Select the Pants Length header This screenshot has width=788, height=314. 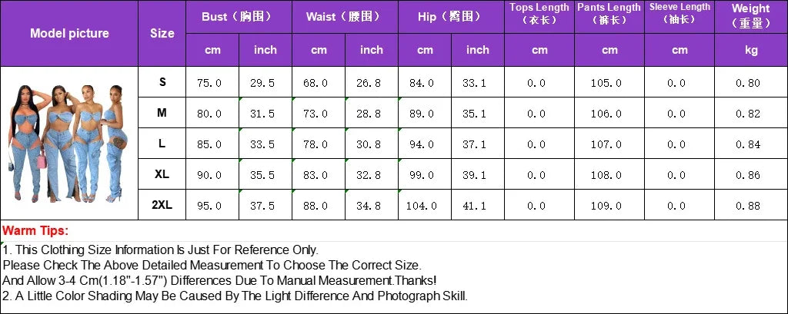609,13
